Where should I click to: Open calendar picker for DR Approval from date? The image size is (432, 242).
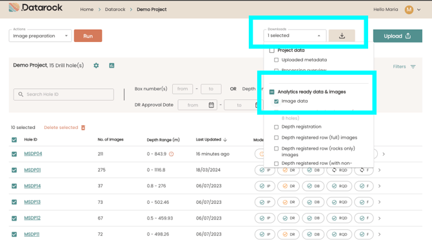point(211,105)
